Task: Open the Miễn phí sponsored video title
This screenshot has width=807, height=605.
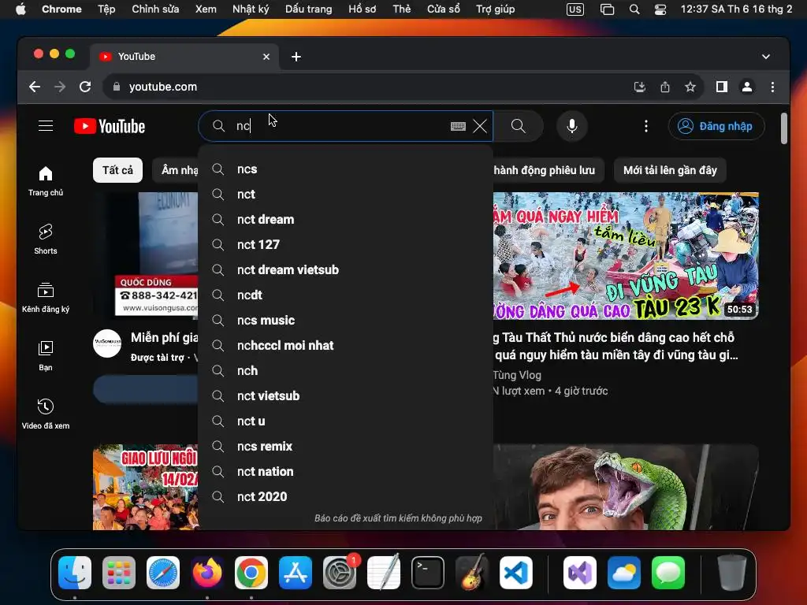Action: click(x=164, y=337)
